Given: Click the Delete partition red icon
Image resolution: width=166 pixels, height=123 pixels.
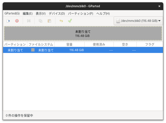Looking at the screenshot, I should [x=17, y=21].
